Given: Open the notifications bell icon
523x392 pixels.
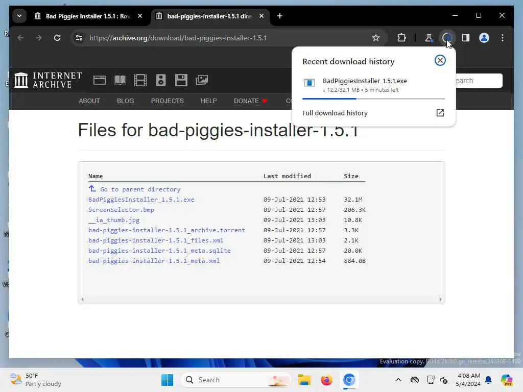Looking at the screenshot, I should (x=488, y=380).
